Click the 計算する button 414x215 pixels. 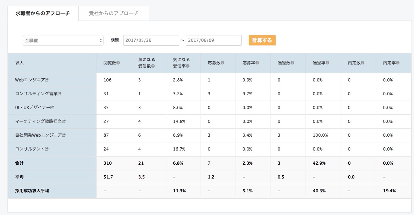coord(262,40)
